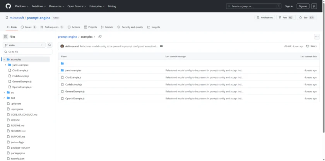325x161 pixels.
Task: Select ChatExample.js in the file tree
Action: pos(20,70)
